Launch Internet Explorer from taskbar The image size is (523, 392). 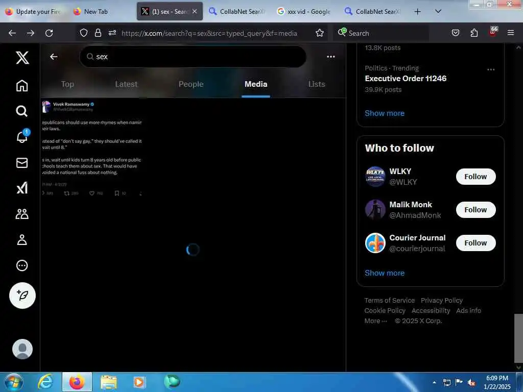coord(45,382)
